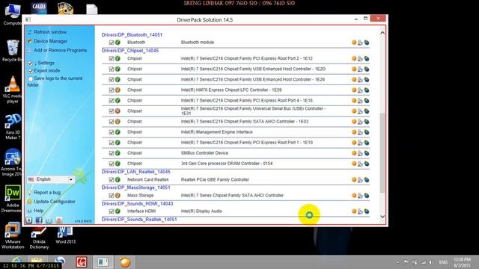Open the Twitter icon in sidebar
Viewport: 479px width, 269px height.
49,220
